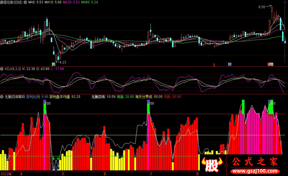Image resolution: width=288 pixels, height=176 pixels.
Task: Click the 海面: 20.00 label
Action: point(125,97)
